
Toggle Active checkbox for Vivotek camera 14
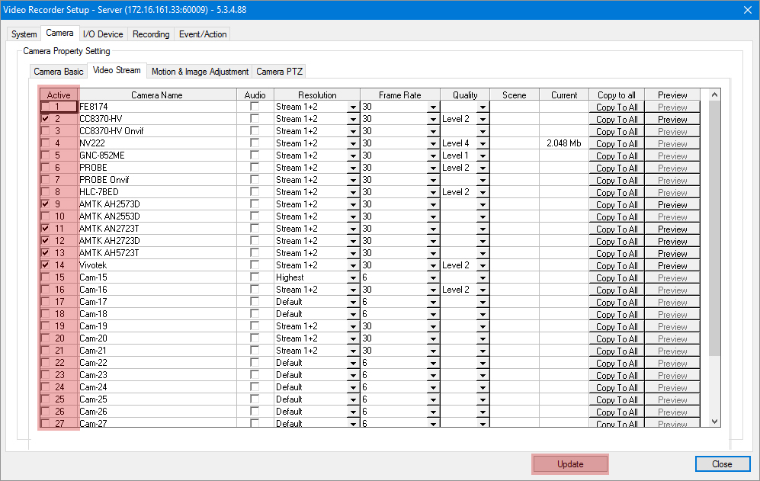tap(46, 266)
